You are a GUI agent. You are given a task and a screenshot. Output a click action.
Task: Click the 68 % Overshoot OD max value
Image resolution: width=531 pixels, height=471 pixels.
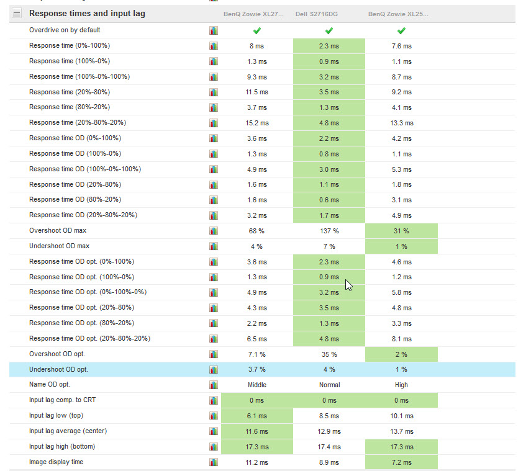click(256, 231)
